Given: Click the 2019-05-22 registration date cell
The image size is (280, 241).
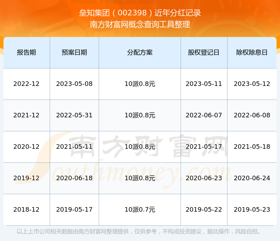Looking at the screenshot, I should 204,210.
